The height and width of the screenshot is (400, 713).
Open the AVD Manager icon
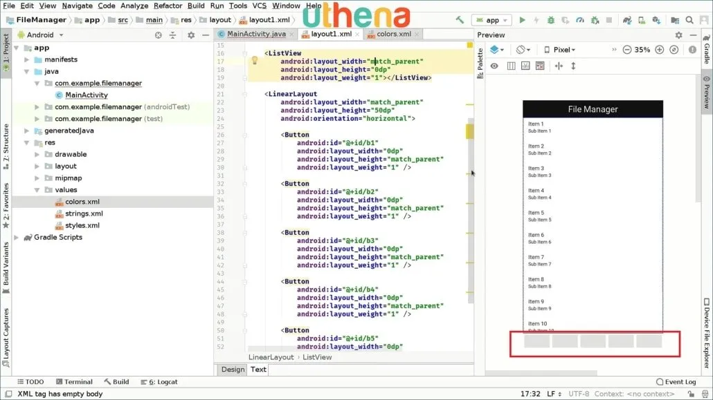tap(641, 20)
